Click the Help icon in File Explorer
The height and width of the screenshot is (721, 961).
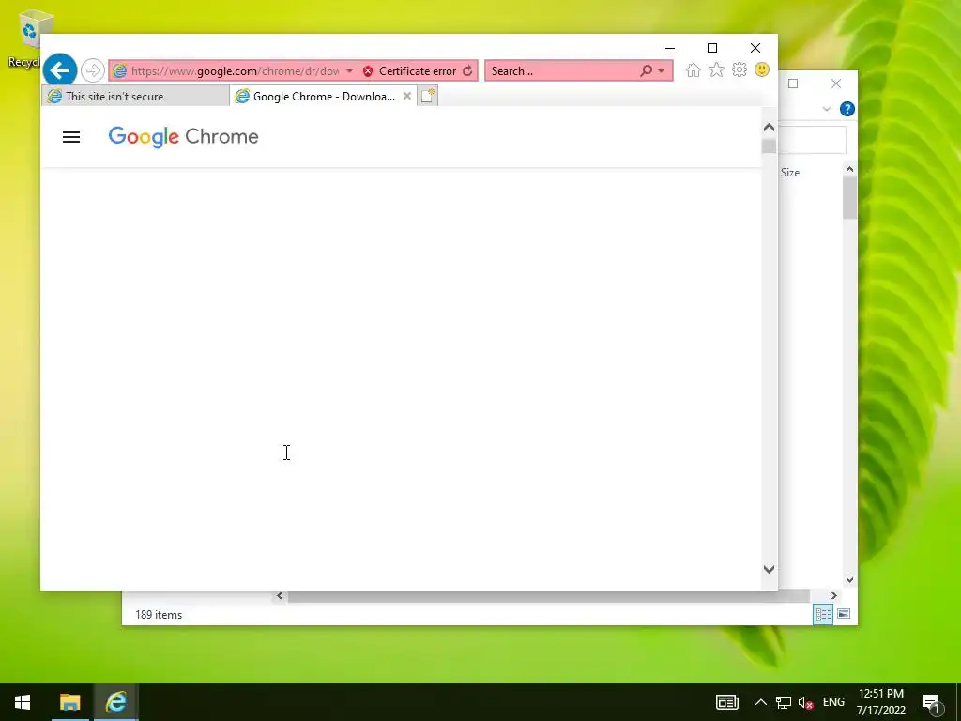(847, 109)
